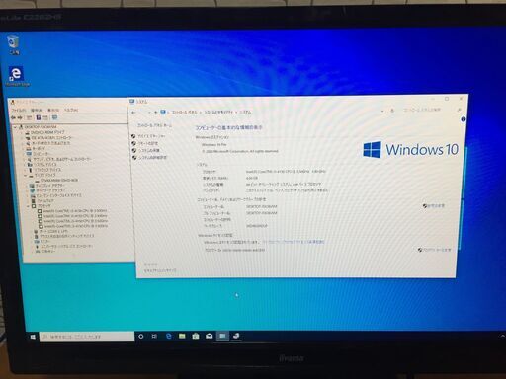Viewport: 506px width, 379px height.
Task: Collapse the プロセッサ node in device tree
Action: pos(28,206)
